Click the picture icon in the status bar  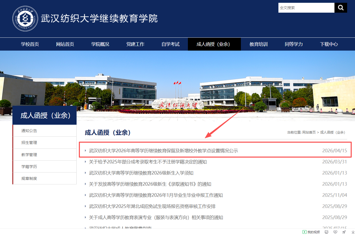tap(326, 232)
